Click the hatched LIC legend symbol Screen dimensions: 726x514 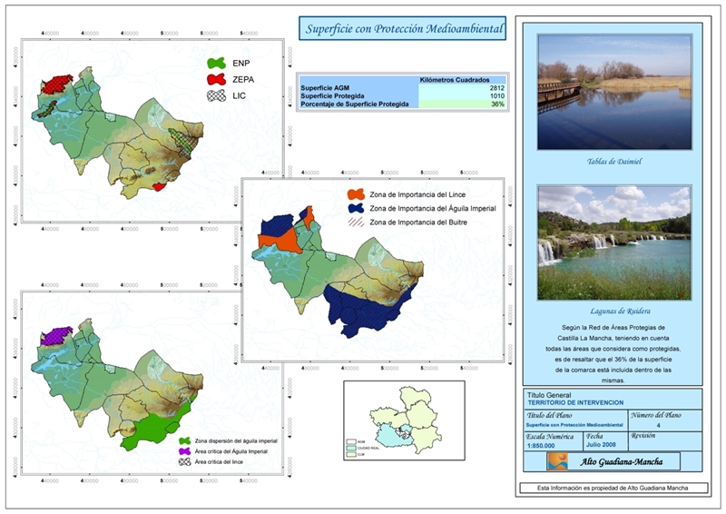[x=216, y=95]
